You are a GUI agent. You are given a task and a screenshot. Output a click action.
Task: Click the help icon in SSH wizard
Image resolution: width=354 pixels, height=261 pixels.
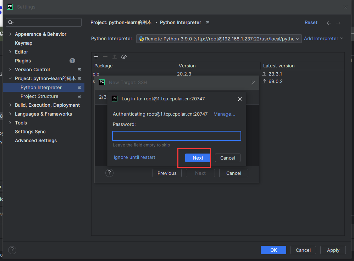click(110, 173)
